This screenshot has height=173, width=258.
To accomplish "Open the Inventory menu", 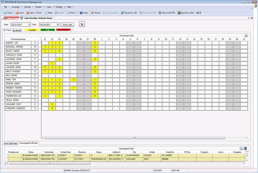I will click(x=17, y=7).
